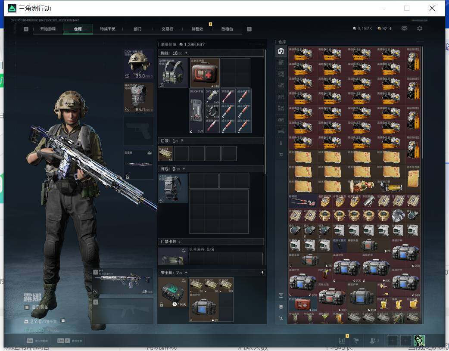Select the red medical kit in chest rig

pyautogui.click(x=205, y=73)
